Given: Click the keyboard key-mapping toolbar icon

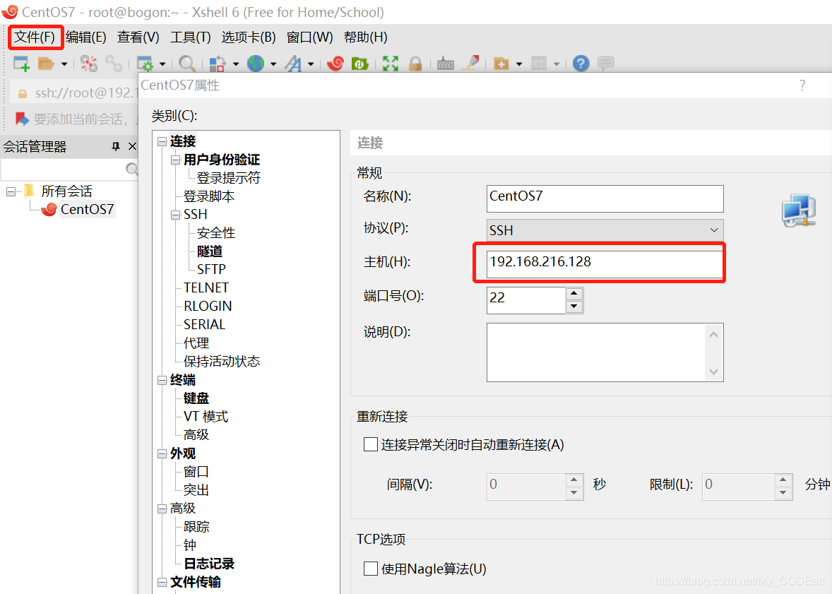Looking at the screenshot, I should click(445, 64).
